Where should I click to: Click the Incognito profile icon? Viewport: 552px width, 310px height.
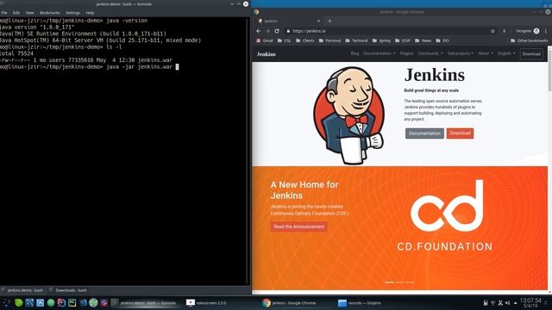click(x=536, y=31)
